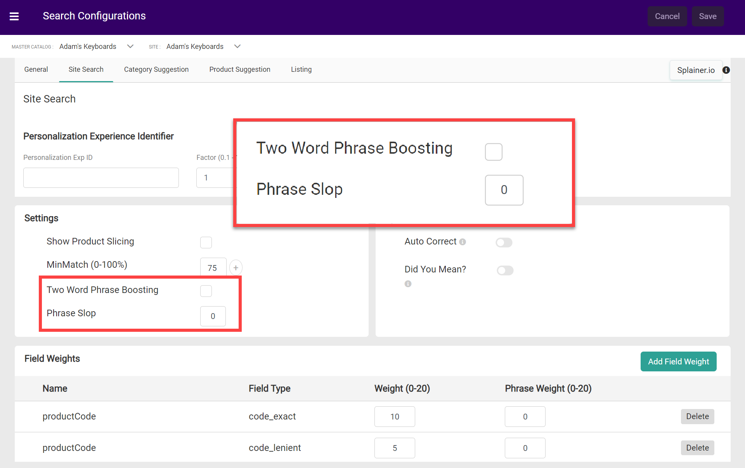Enable the Did You Mean? toggle
The image size is (745, 468).
point(505,270)
